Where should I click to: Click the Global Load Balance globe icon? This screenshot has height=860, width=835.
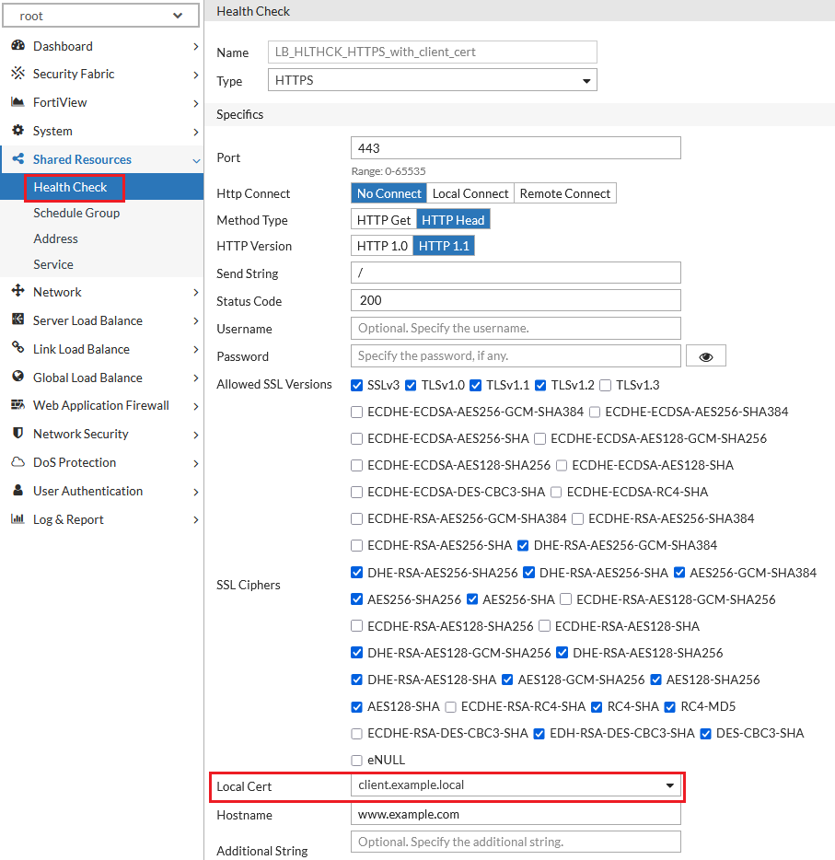point(18,377)
